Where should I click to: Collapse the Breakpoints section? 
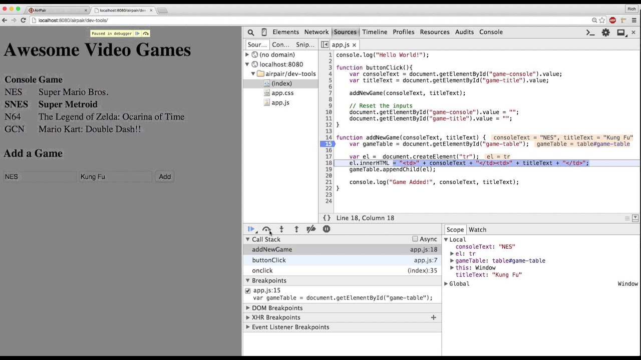(247, 280)
